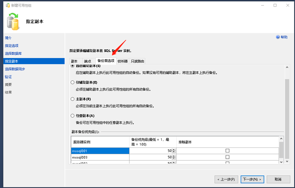
Task: Go to 选择数据同步 step in sidebar
Action: 15,69
